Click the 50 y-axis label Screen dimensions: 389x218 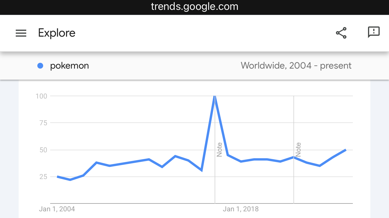pos(43,150)
